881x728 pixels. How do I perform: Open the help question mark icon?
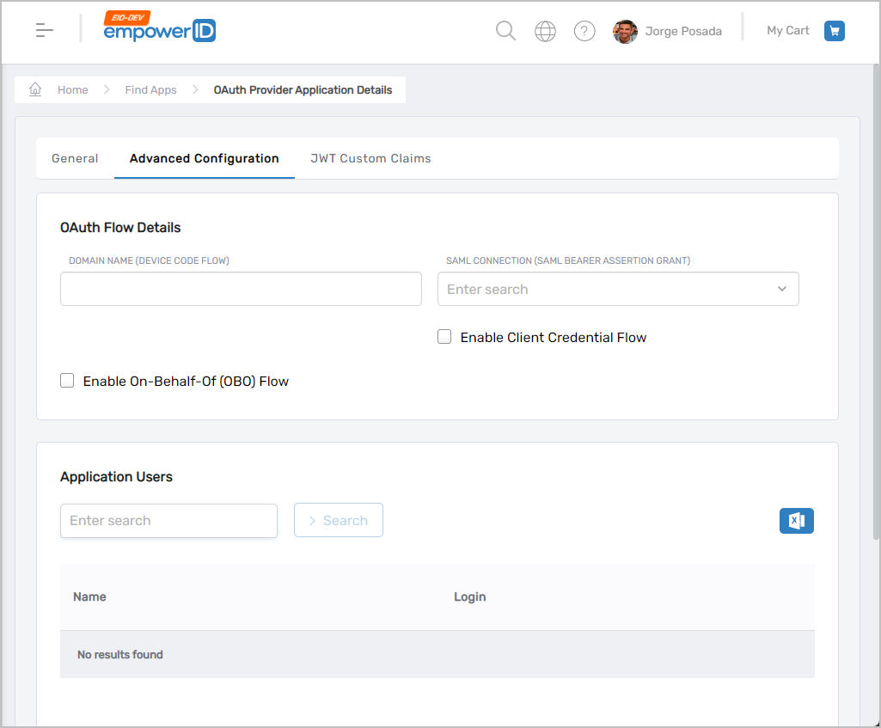(x=584, y=32)
